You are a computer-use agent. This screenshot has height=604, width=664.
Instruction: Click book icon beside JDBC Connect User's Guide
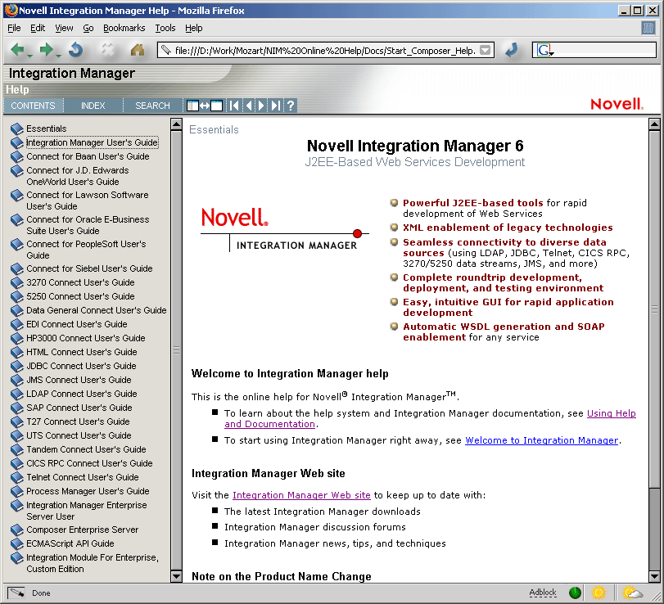17,366
